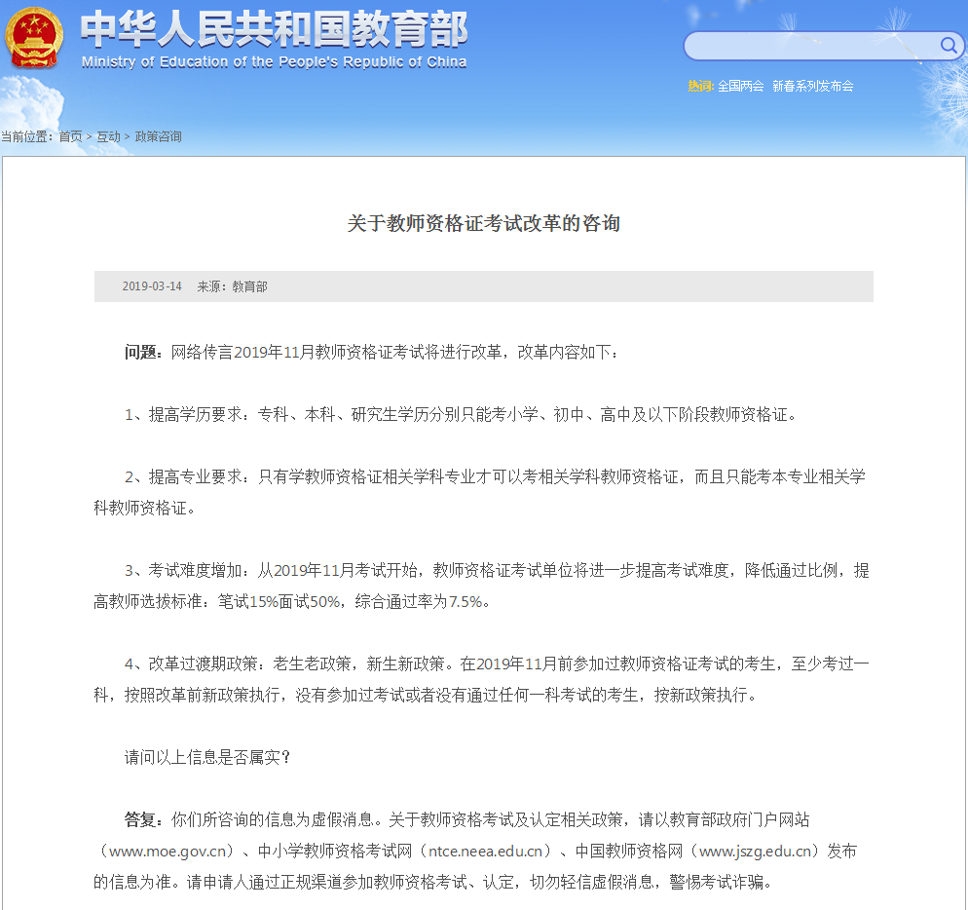The width and height of the screenshot is (968, 910).
Task: Click the paragraph starting 3、考试难度增加
Action: coord(481,586)
